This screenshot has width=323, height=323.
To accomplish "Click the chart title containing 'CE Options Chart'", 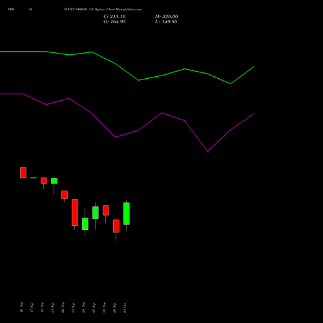I will [103, 9].
